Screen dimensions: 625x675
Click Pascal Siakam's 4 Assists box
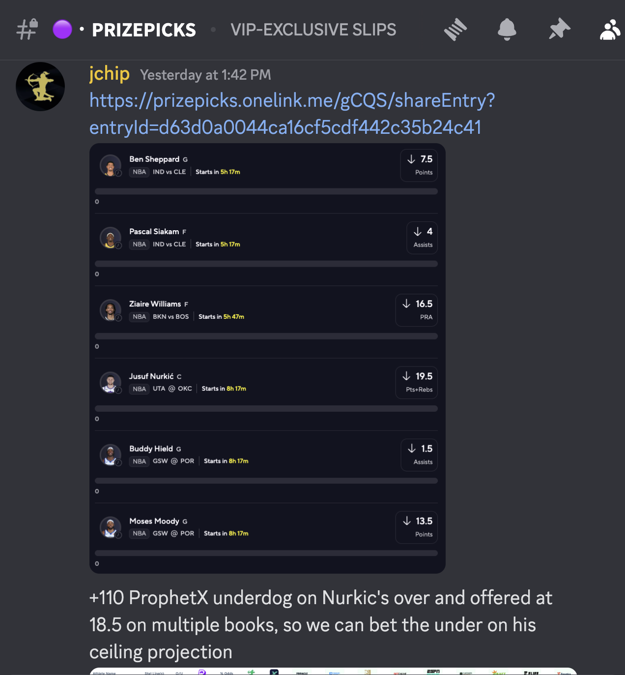coord(422,238)
